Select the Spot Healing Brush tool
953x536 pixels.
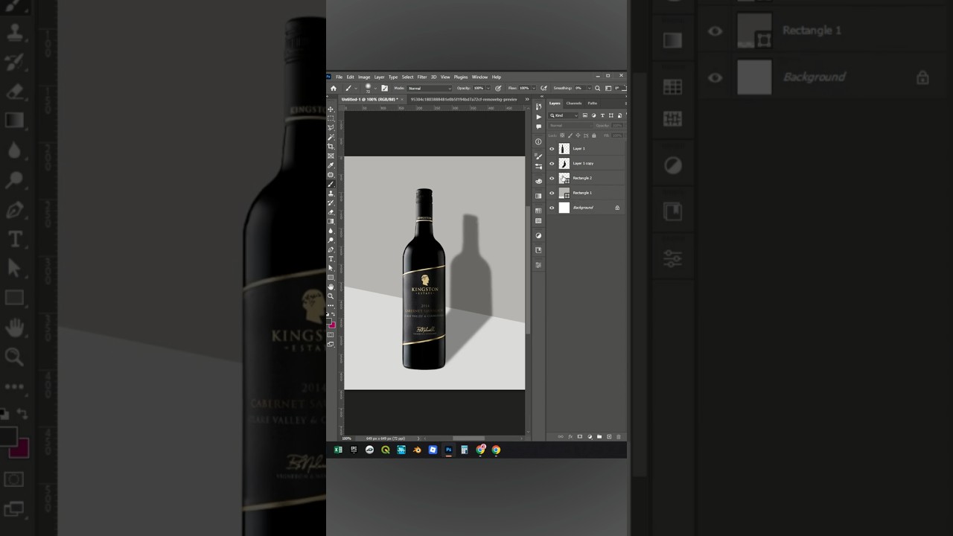pyautogui.click(x=331, y=174)
